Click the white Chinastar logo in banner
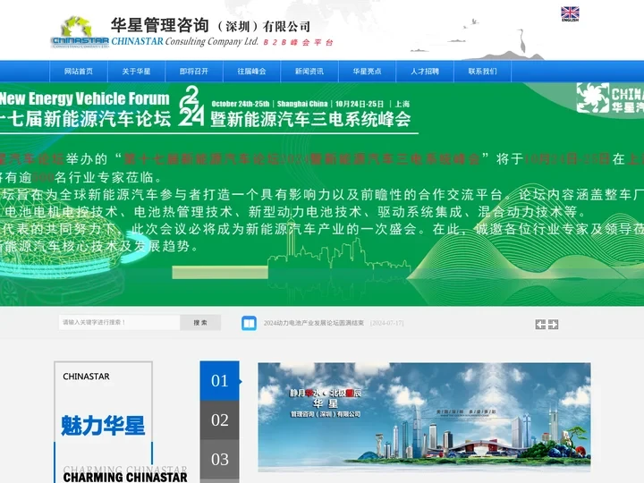644x483 pixels. pos(610,97)
